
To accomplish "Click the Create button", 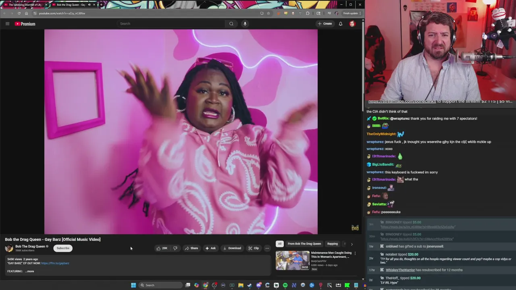I will pyautogui.click(x=325, y=24).
